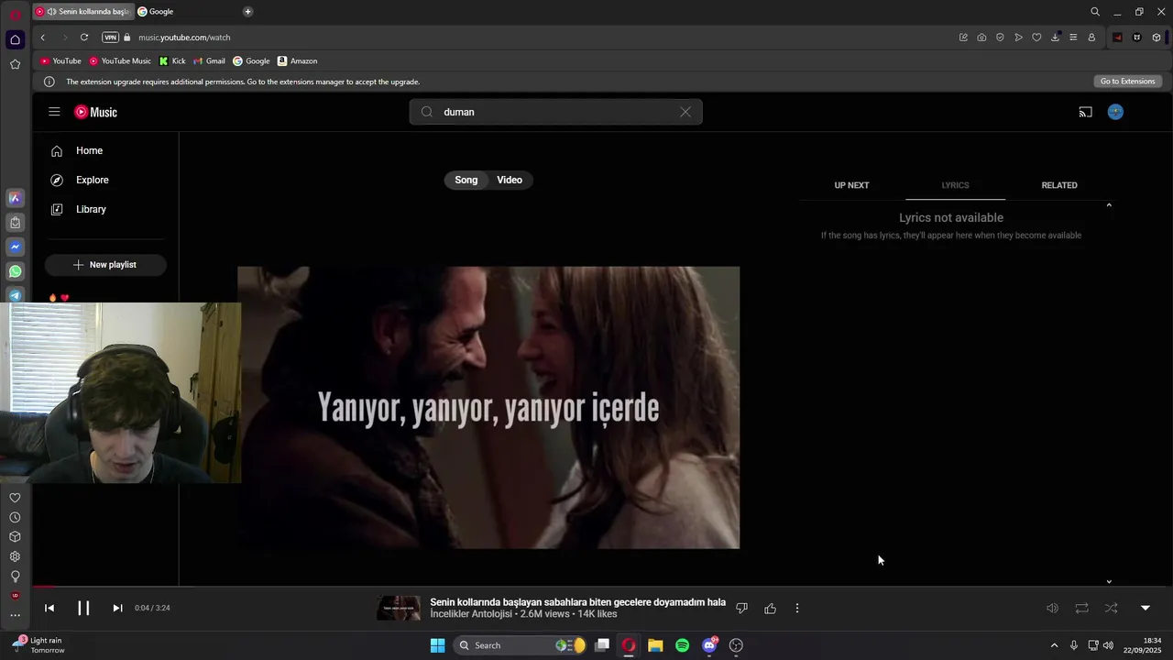1173x660 pixels.
Task: Open the Opera sidebar WhatsApp icon
Action: tap(15, 271)
